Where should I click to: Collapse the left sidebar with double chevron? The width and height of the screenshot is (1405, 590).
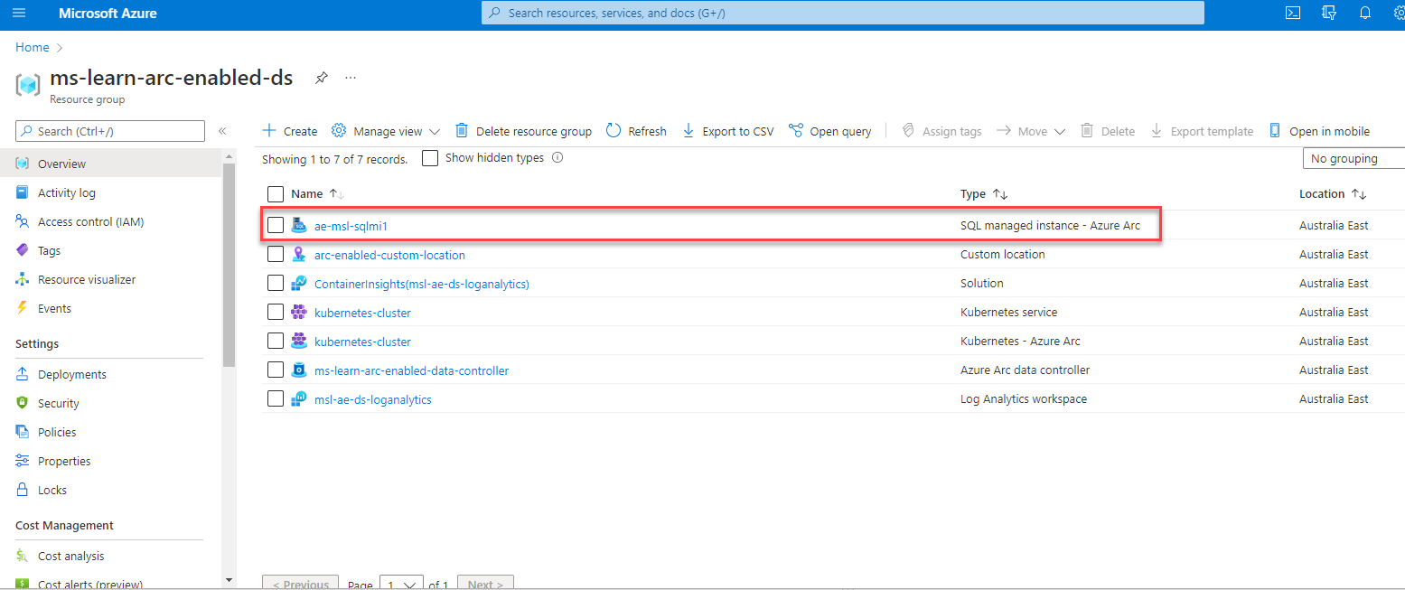(x=222, y=131)
